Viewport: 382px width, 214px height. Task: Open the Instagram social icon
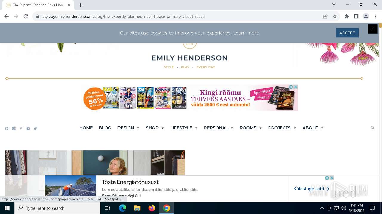14,129
